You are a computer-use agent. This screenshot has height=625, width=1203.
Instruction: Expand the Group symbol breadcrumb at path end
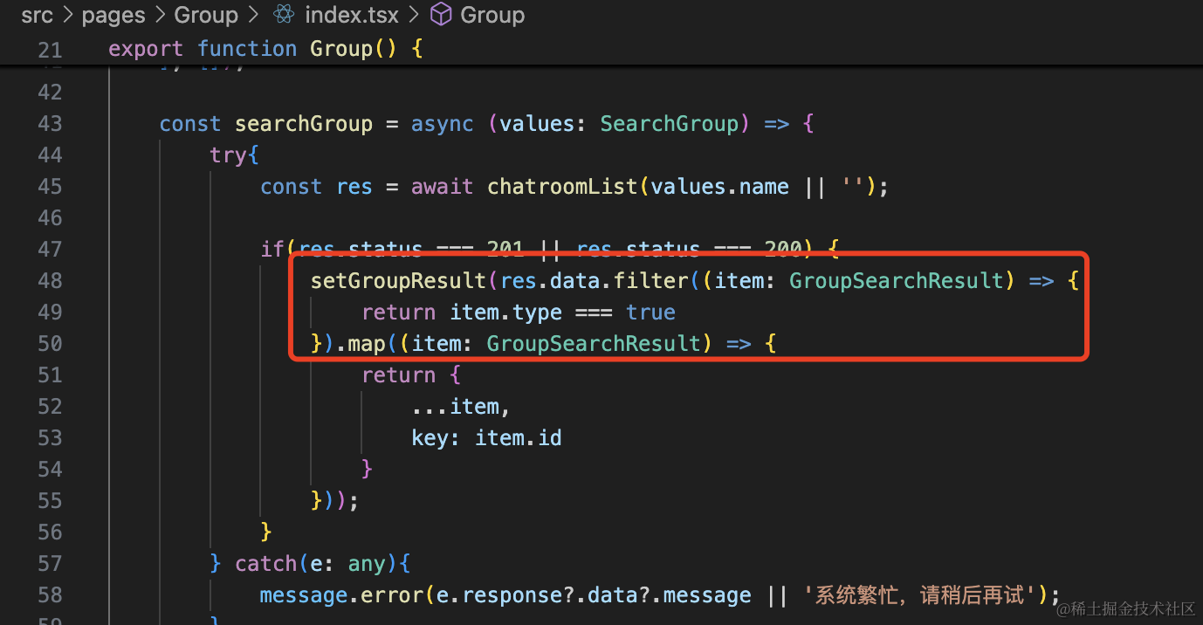pyautogui.click(x=492, y=15)
